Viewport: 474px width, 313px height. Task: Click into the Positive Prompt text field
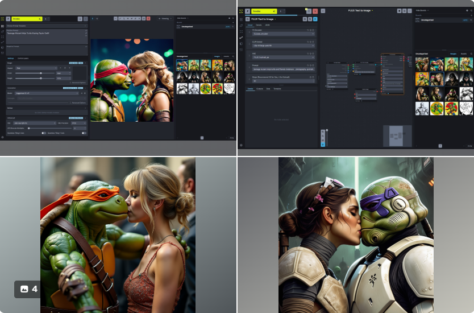pyautogui.click(x=47, y=36)
